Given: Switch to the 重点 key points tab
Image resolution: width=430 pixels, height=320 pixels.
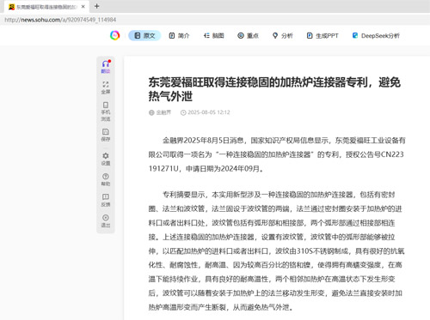Looking at the screenshot, I should coord(249,35).
